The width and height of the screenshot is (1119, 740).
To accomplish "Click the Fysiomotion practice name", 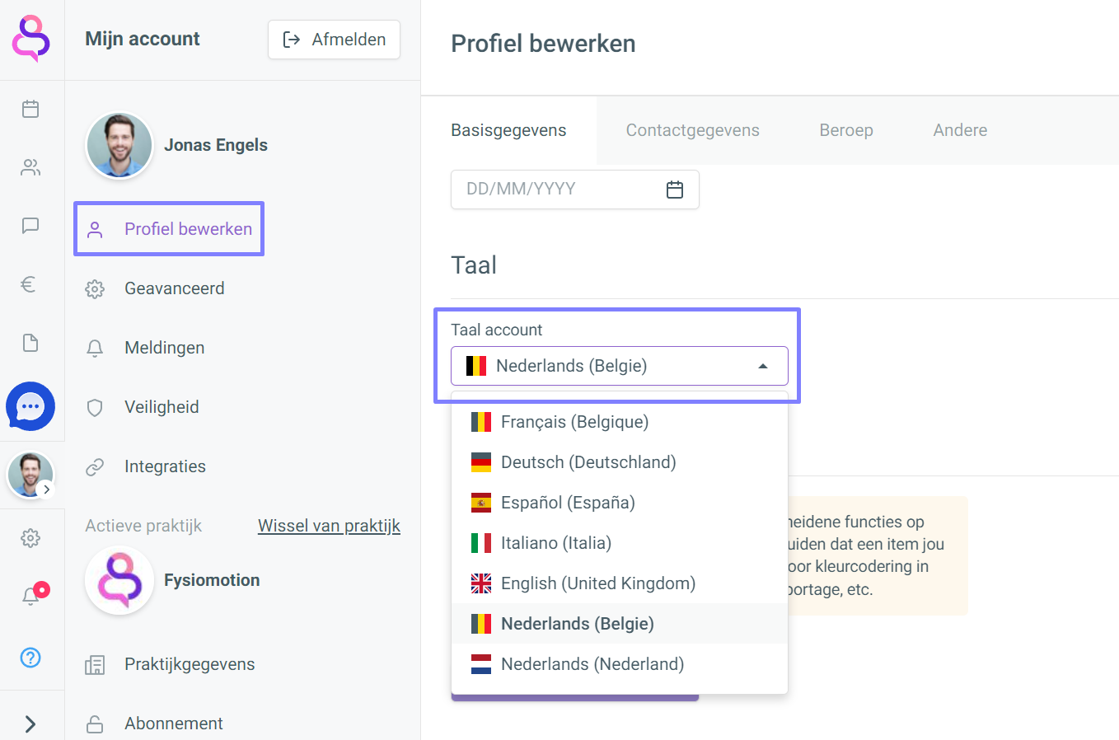I will 212,580.
